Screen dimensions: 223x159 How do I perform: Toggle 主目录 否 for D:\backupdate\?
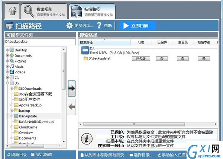[x=183, y=58]
